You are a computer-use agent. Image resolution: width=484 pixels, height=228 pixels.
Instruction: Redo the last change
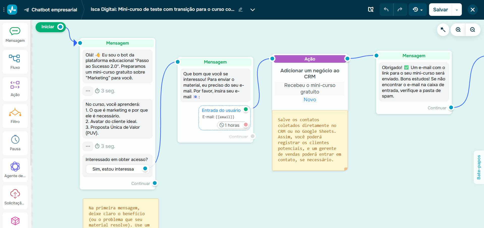point(400,9)
